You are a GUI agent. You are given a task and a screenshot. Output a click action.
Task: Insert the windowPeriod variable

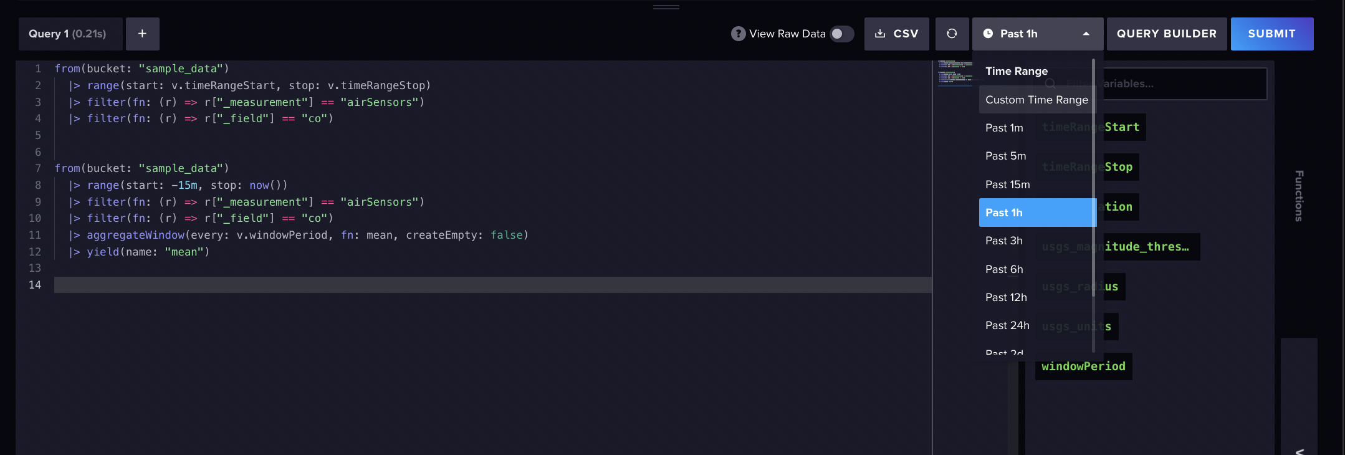[1083, 366]
